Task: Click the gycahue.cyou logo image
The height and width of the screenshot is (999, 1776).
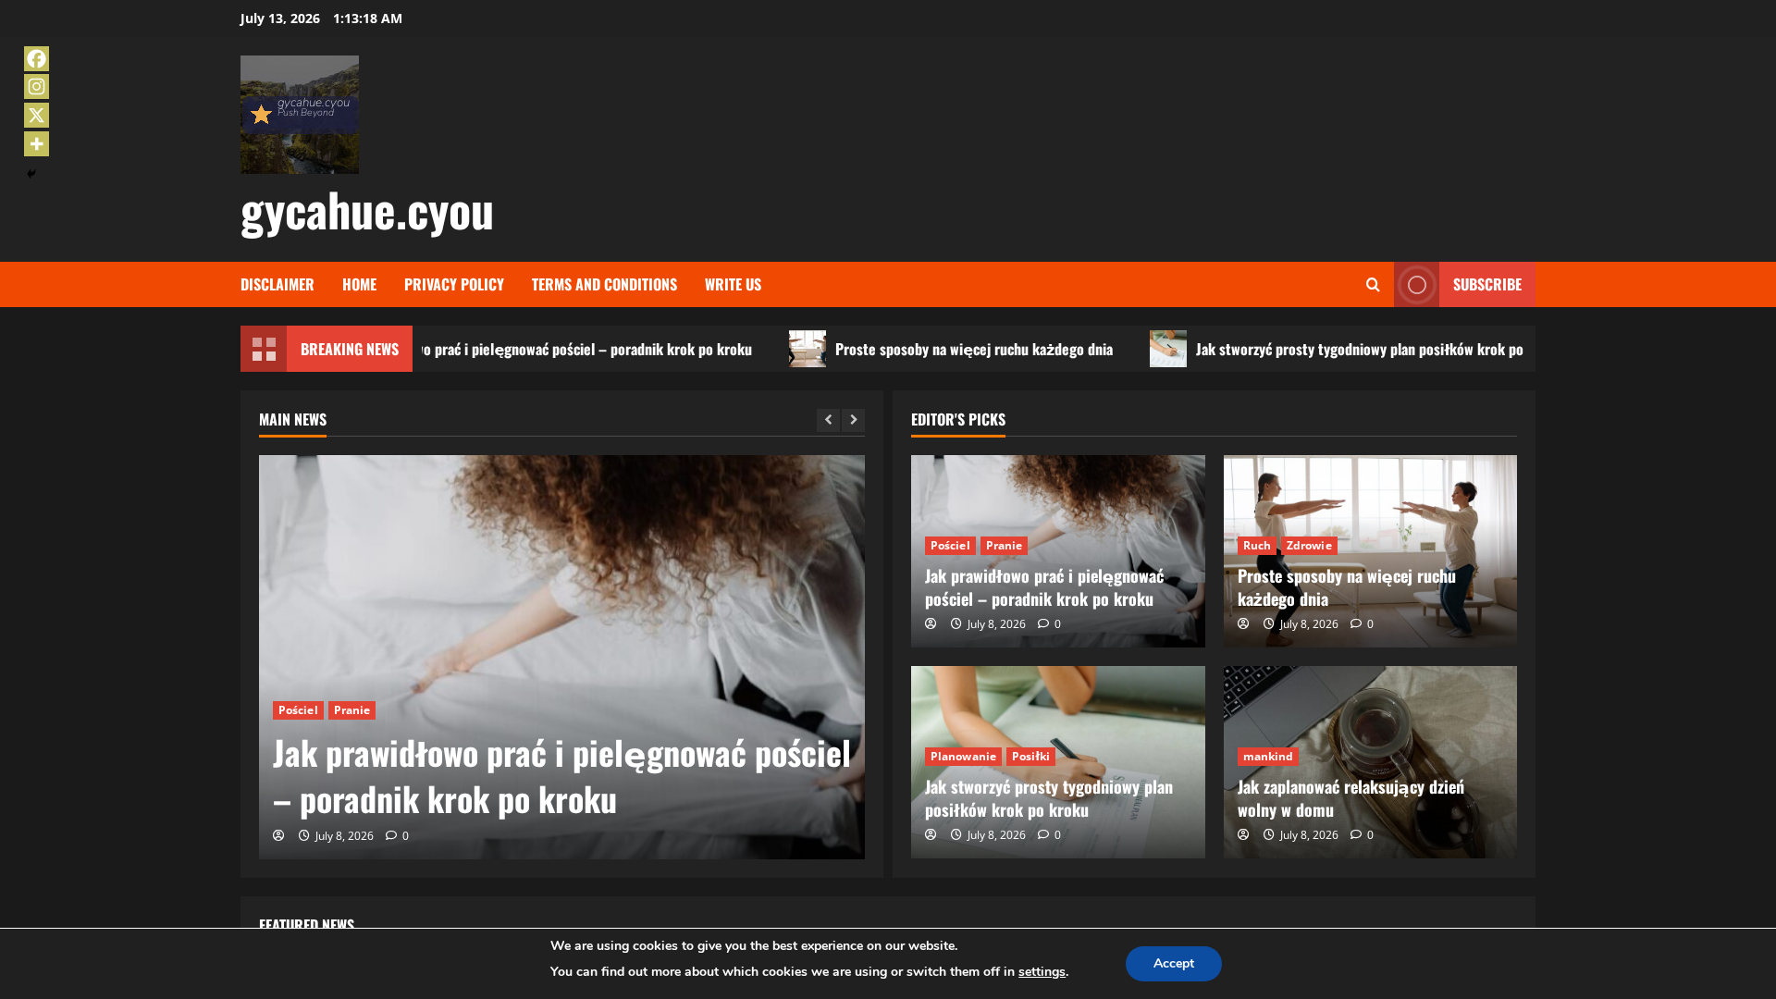Action: click(x=300, y=115)
